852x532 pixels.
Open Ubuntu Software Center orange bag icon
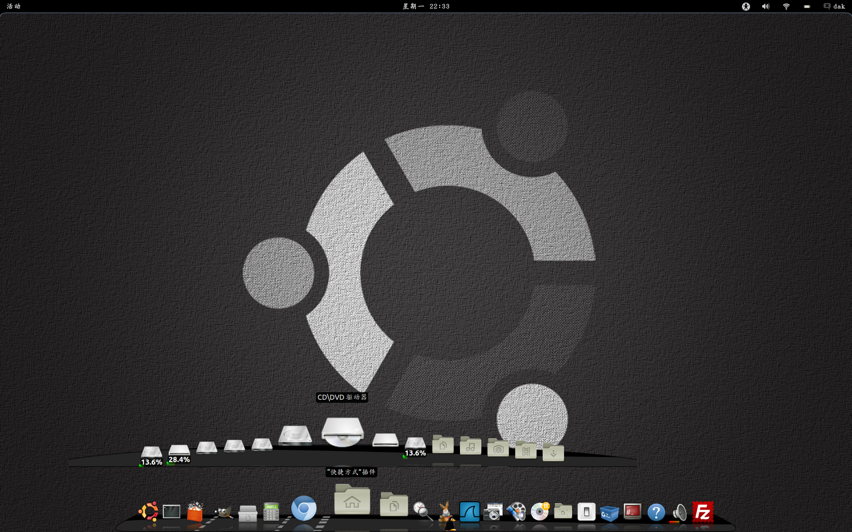[195, 512]
